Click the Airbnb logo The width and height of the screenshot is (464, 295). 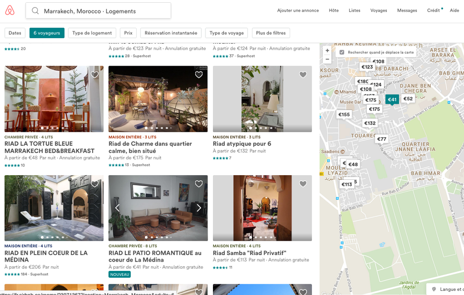coord(10,11)
